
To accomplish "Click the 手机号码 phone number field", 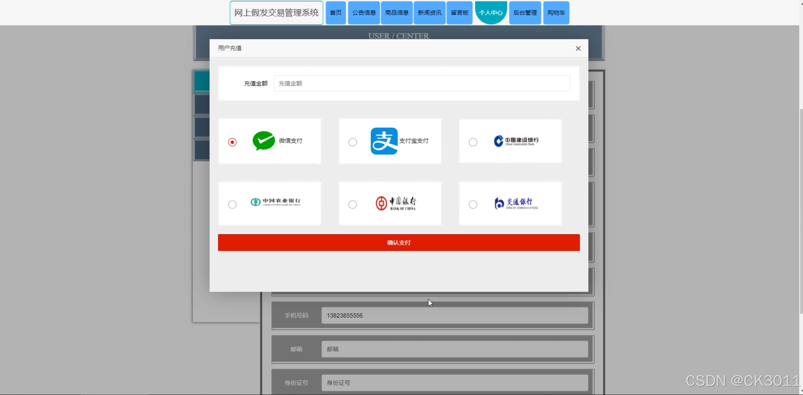I will (x=455, y=315).
